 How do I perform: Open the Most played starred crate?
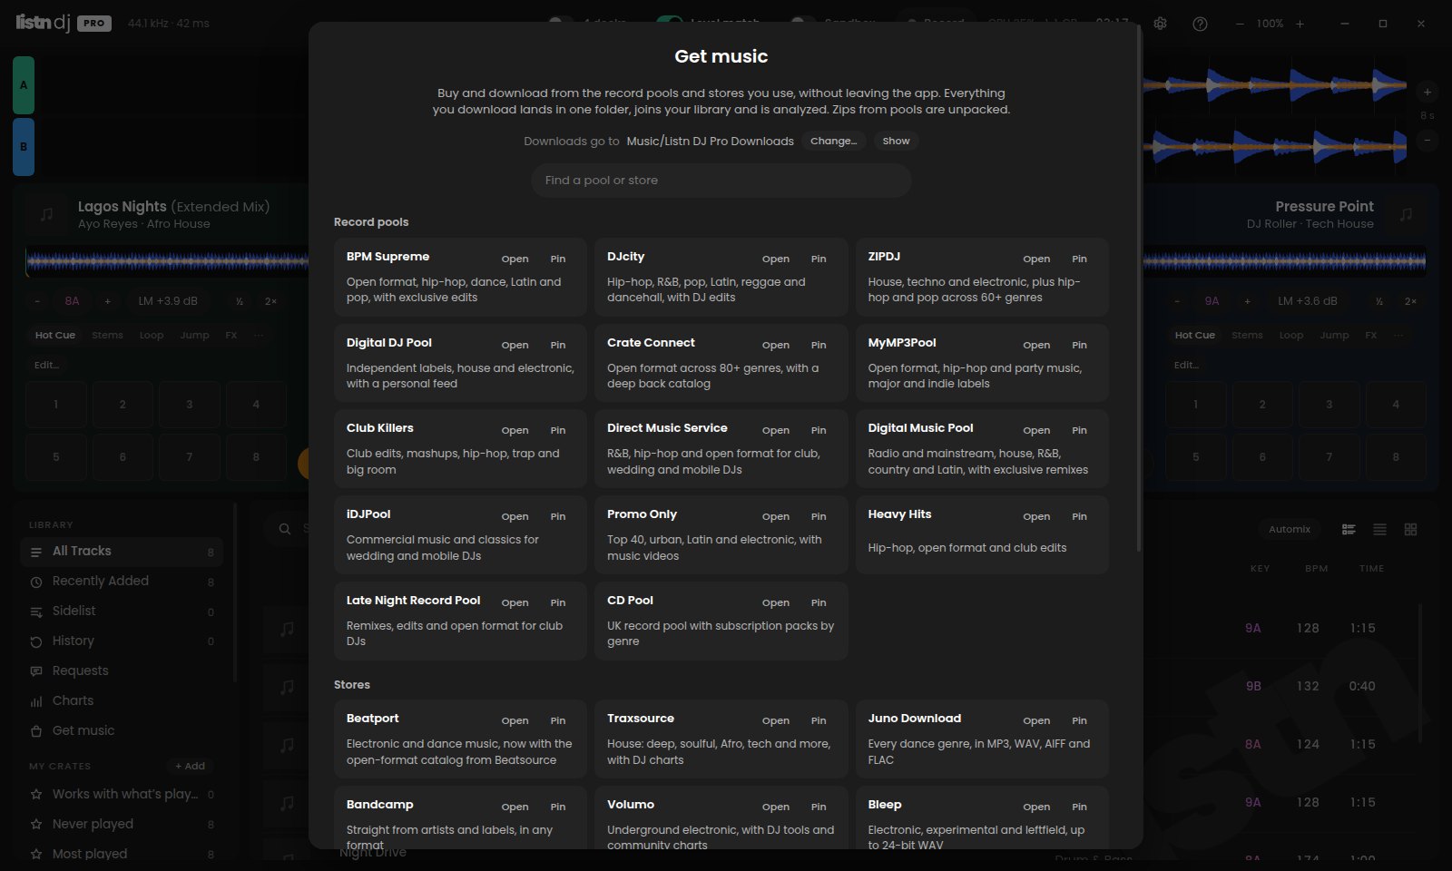point(122,854)
